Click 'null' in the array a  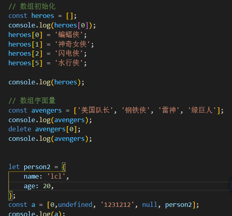pos(150,205)
